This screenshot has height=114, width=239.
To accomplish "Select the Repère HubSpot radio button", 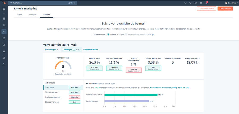I will [108, 34].
